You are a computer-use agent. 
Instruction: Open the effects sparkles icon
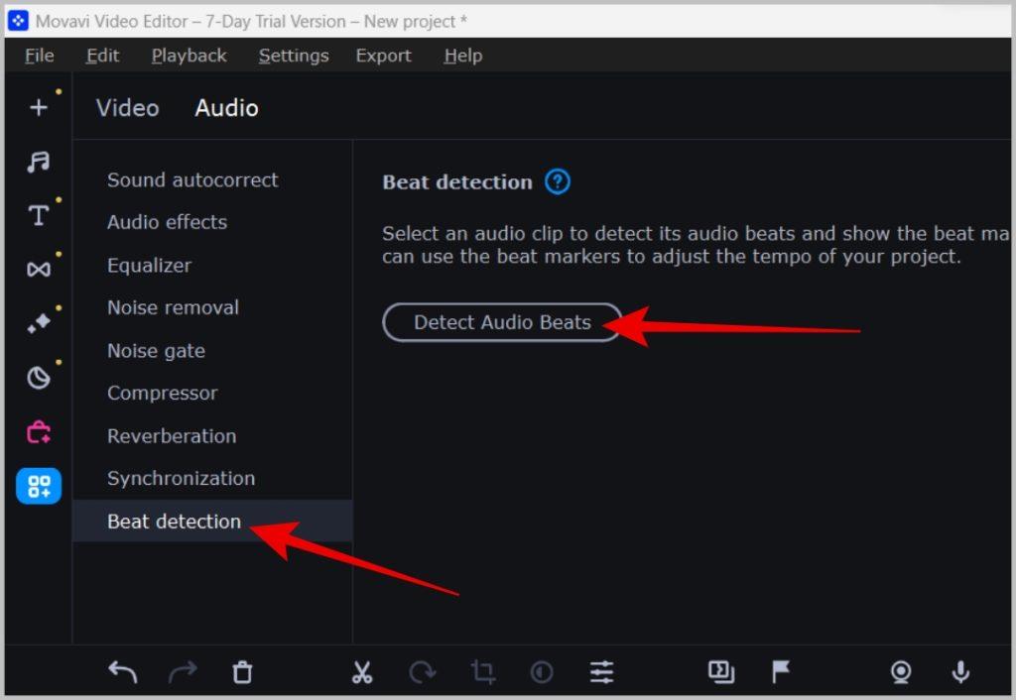[x=39, y=322]
